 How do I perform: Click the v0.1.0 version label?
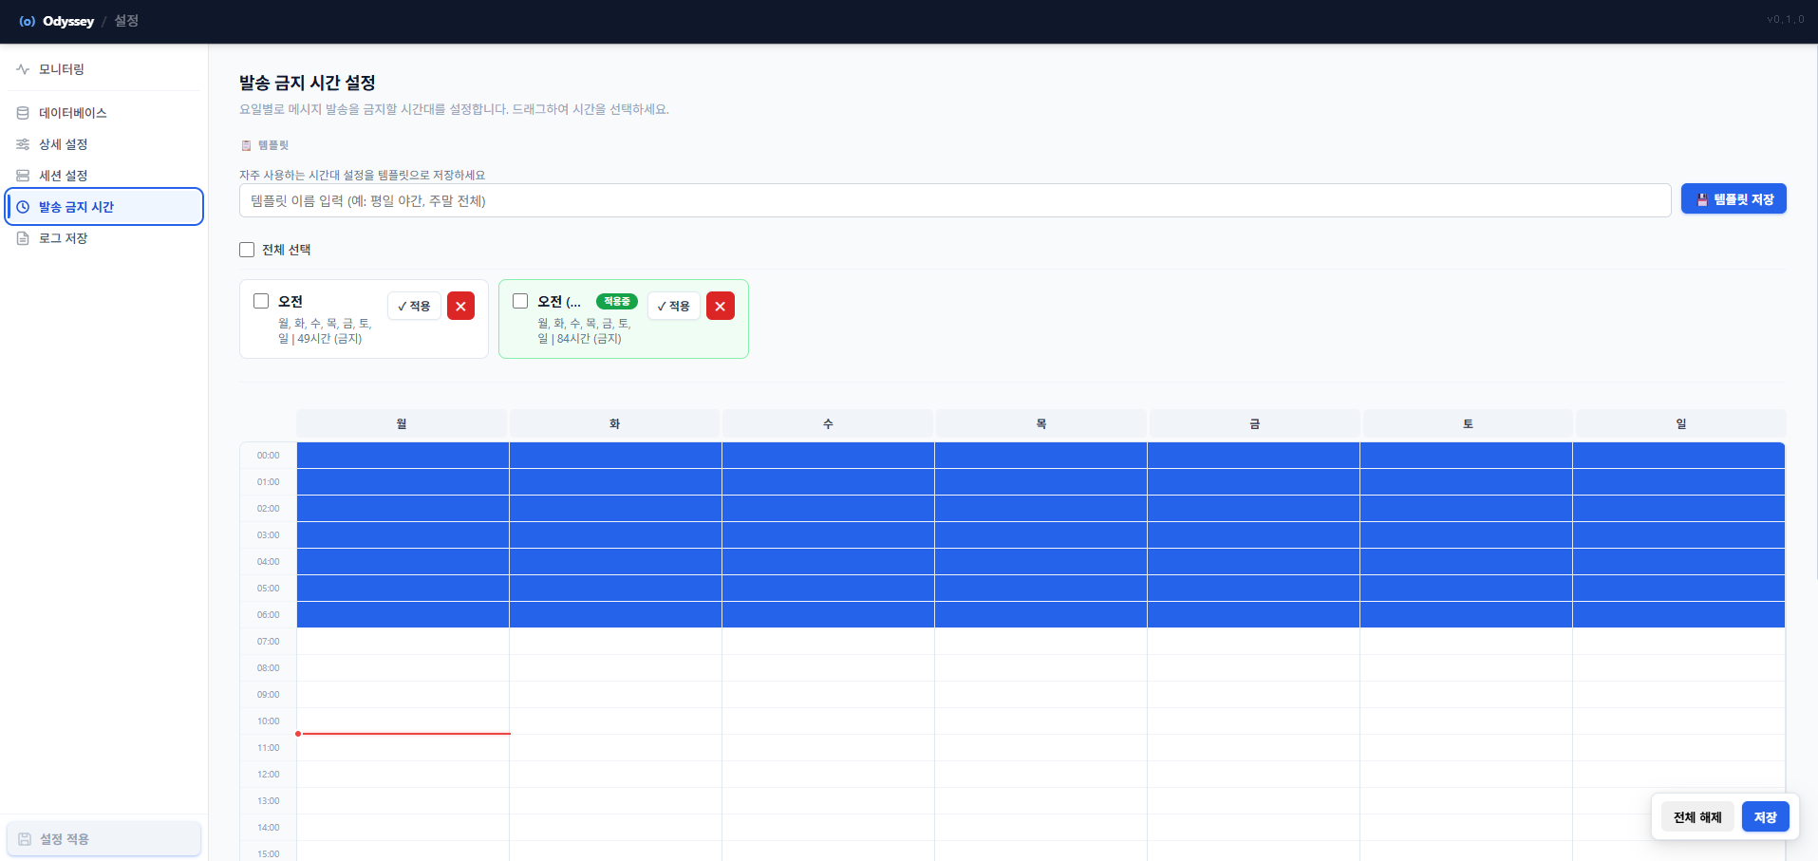[x=1786, y=19]
